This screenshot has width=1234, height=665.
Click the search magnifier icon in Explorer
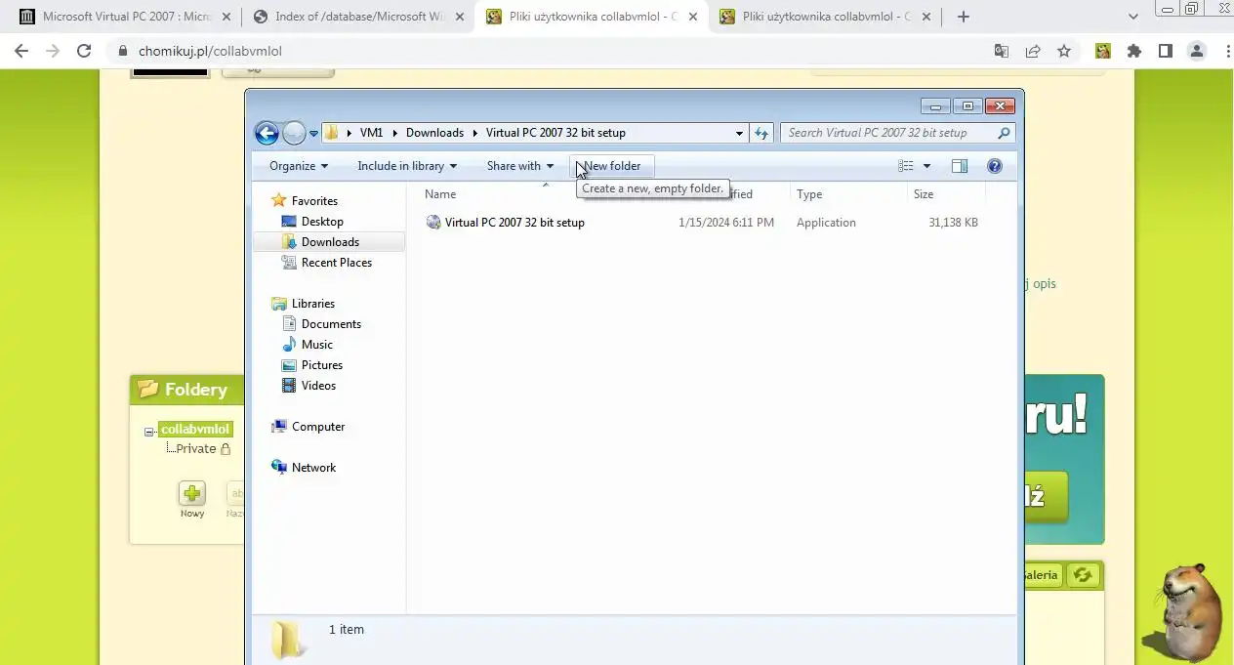[1004, 133]
